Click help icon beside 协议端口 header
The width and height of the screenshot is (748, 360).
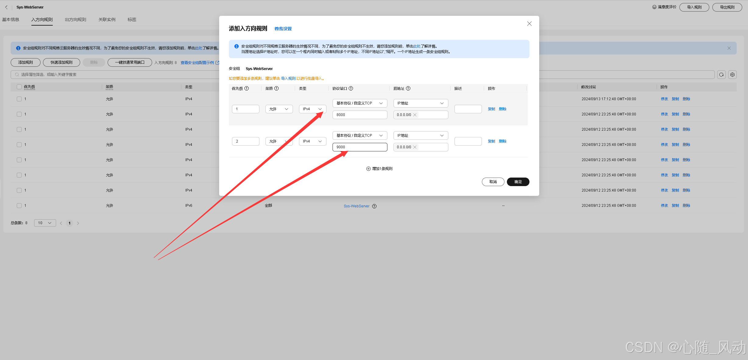click(351, 88)
